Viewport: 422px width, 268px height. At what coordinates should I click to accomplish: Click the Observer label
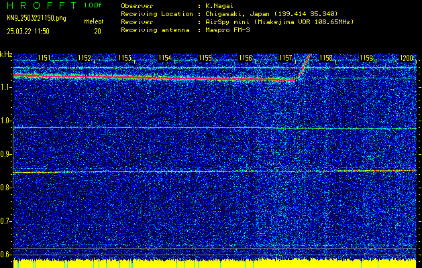[x=137, y=6]
